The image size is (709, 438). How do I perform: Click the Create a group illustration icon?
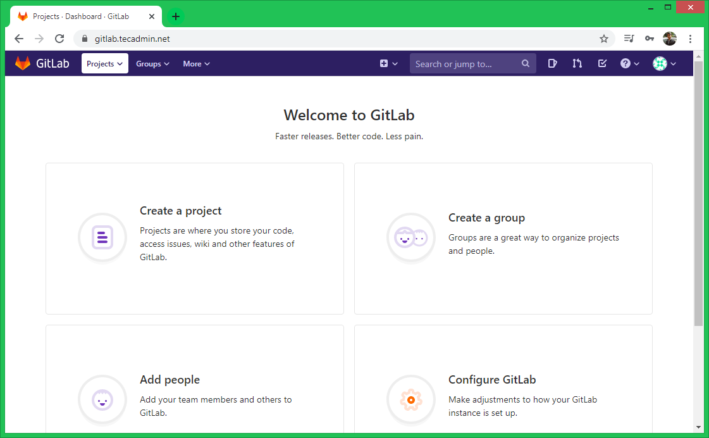(411, 237)
